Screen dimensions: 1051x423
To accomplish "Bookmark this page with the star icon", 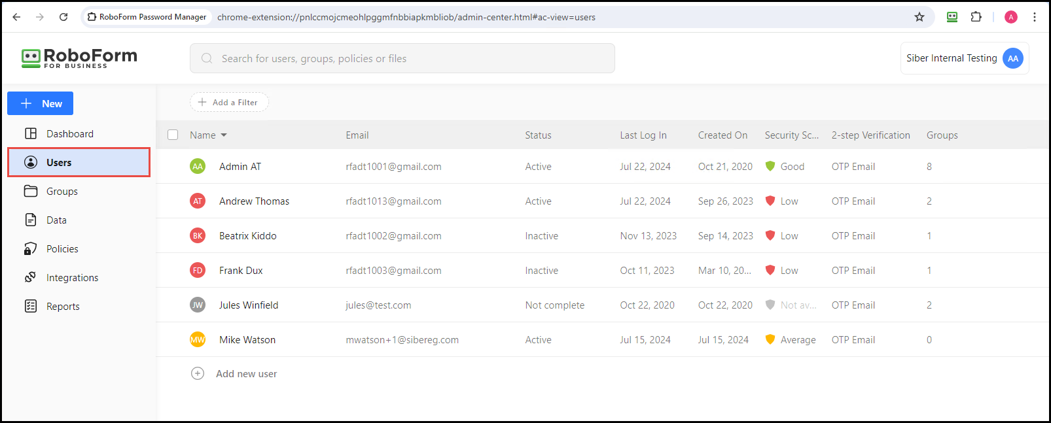I will [x=919, y=17].
